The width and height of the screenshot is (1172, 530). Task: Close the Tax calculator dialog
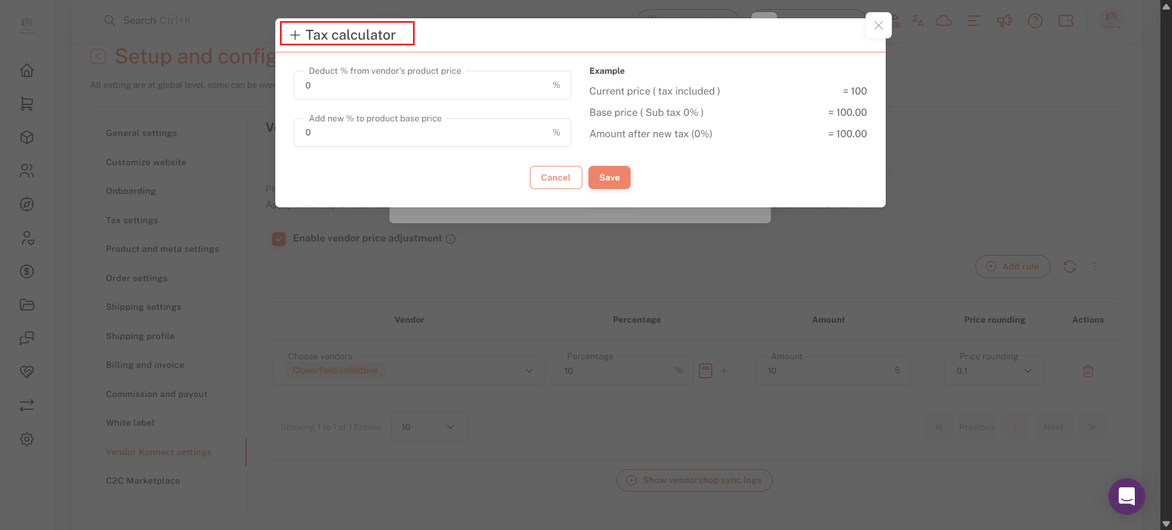878,25
